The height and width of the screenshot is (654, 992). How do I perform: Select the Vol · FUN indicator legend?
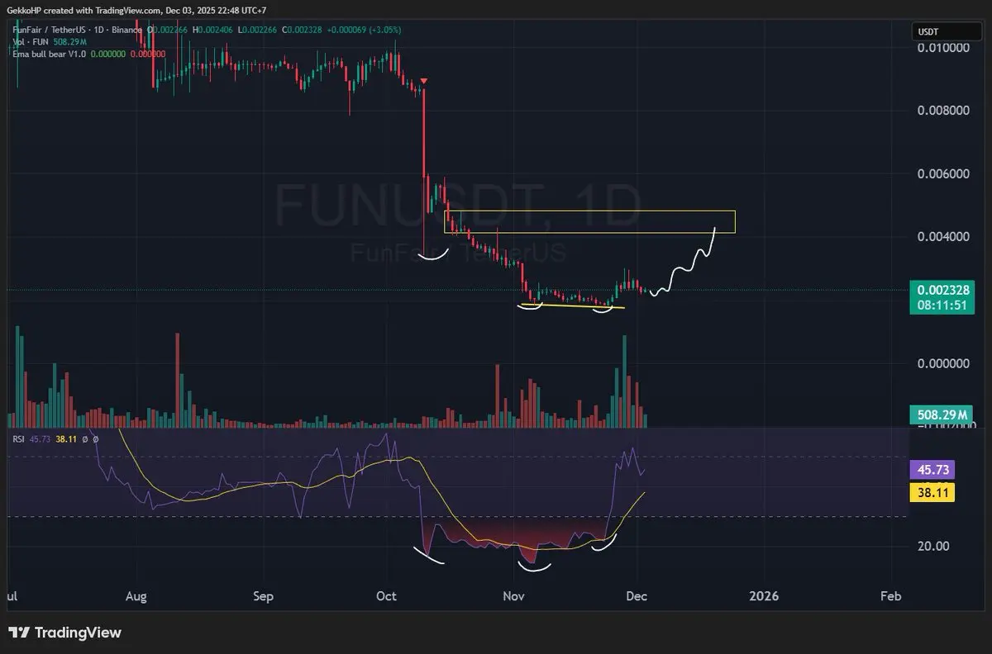[x=31, y=42]
